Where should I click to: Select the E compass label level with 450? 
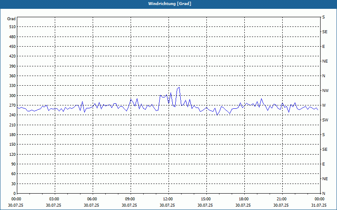point(324,47)
